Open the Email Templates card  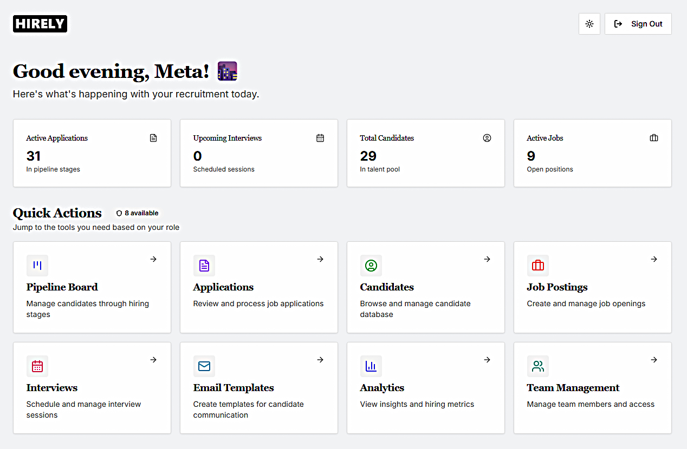click(258, 388)
